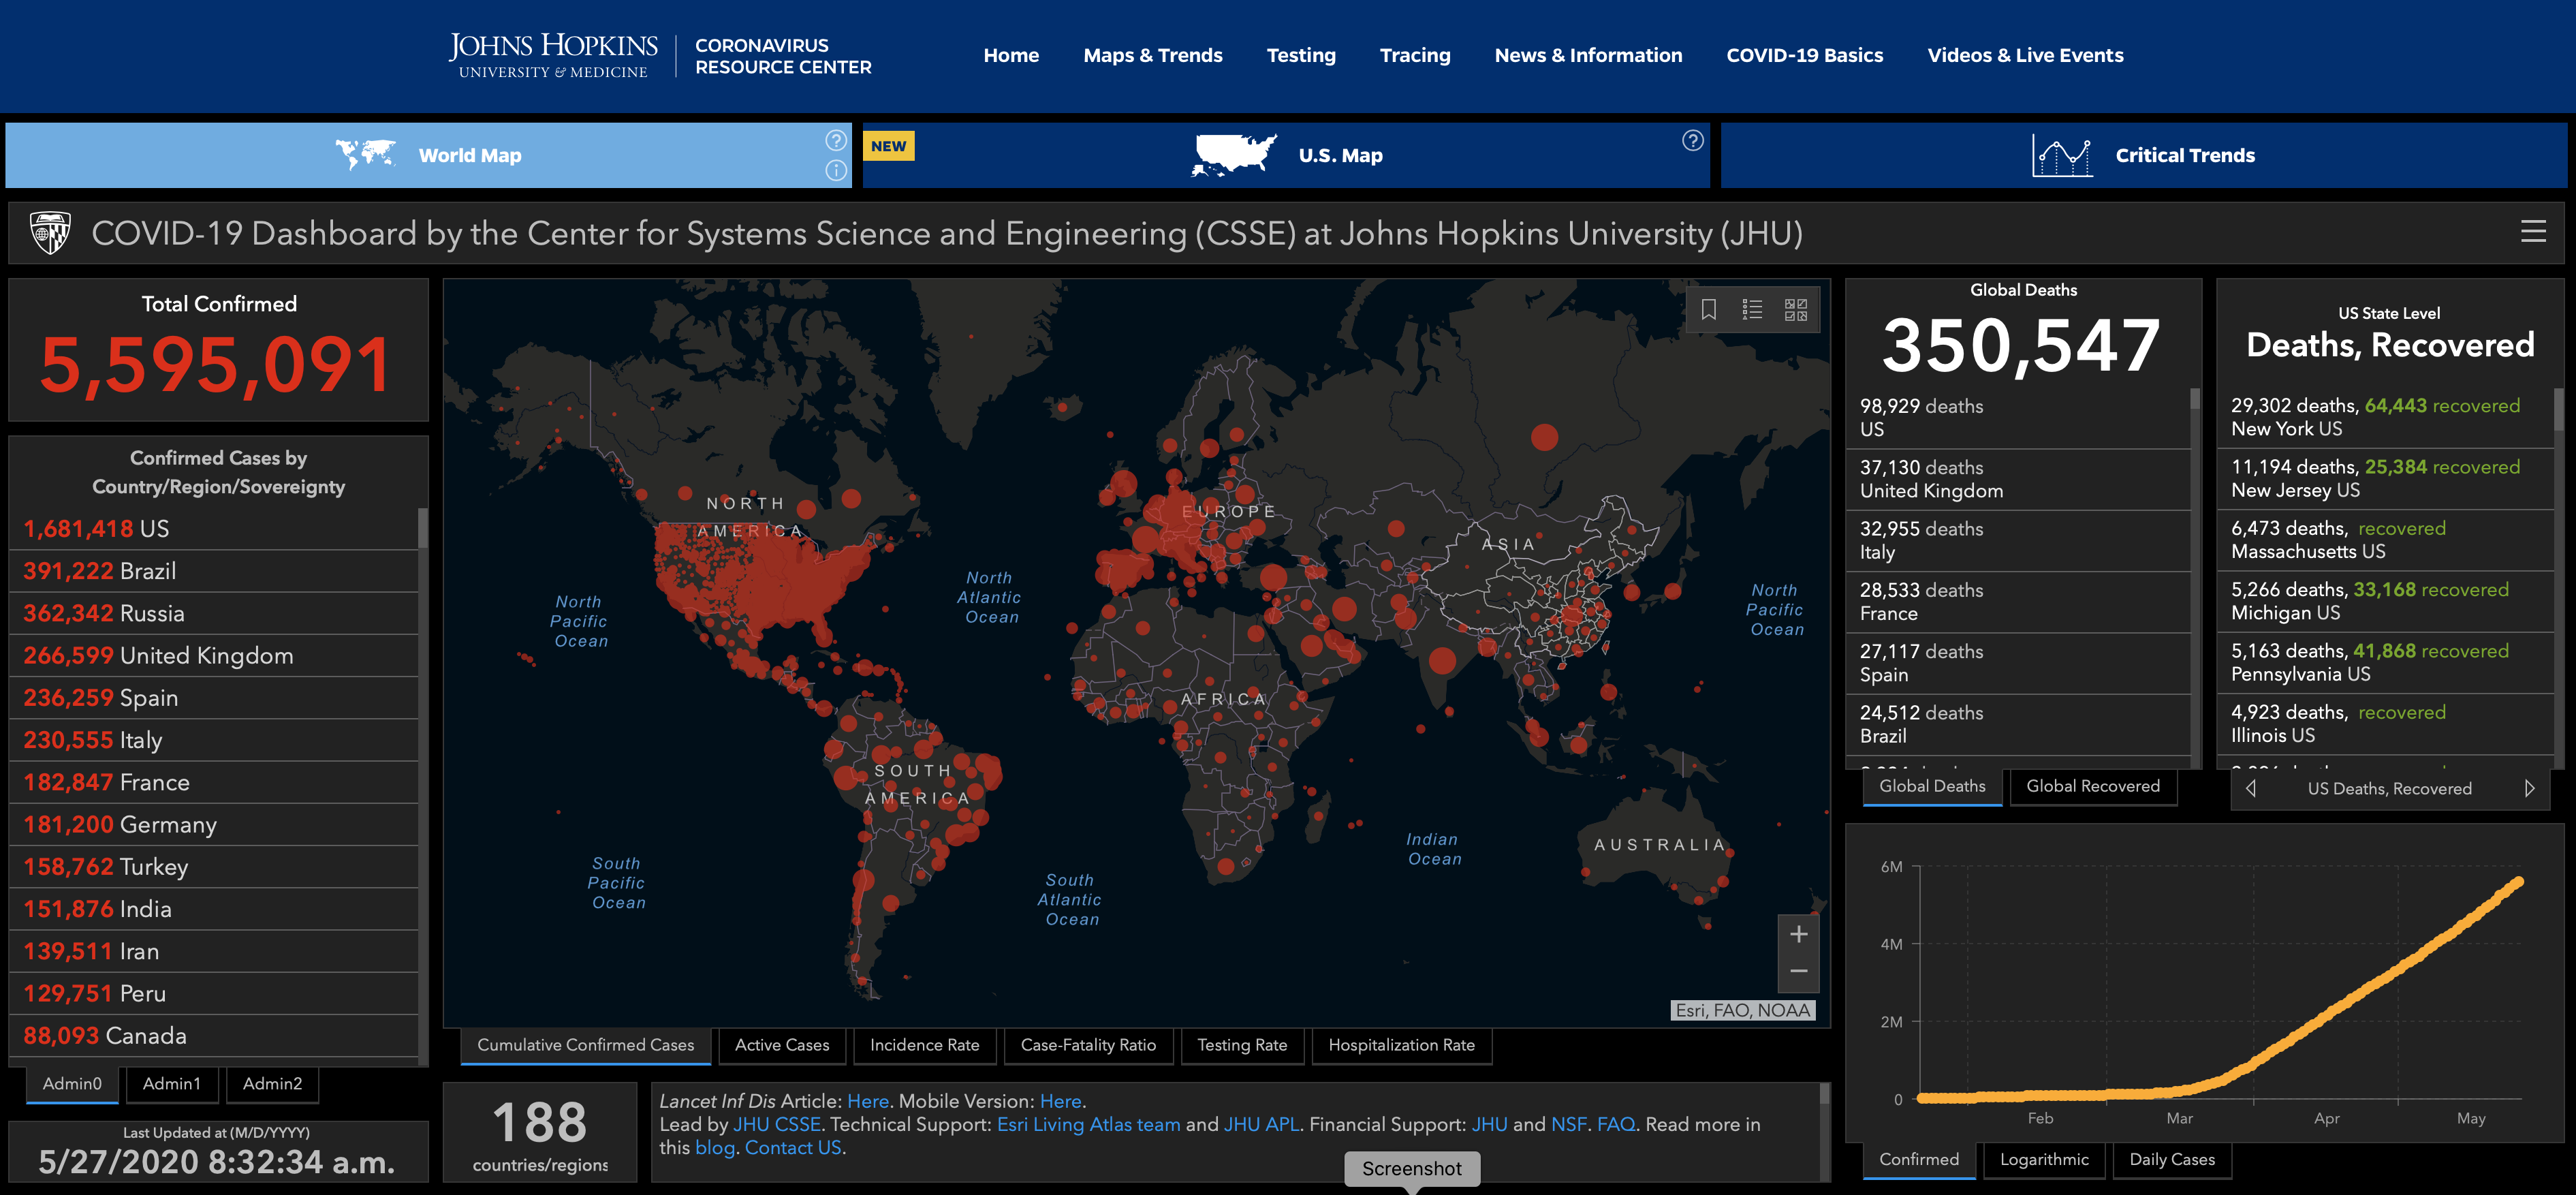Zoom out on the map with minus button
2576x1195 pixels.
pyautogui.click(x=1798, y=971)
